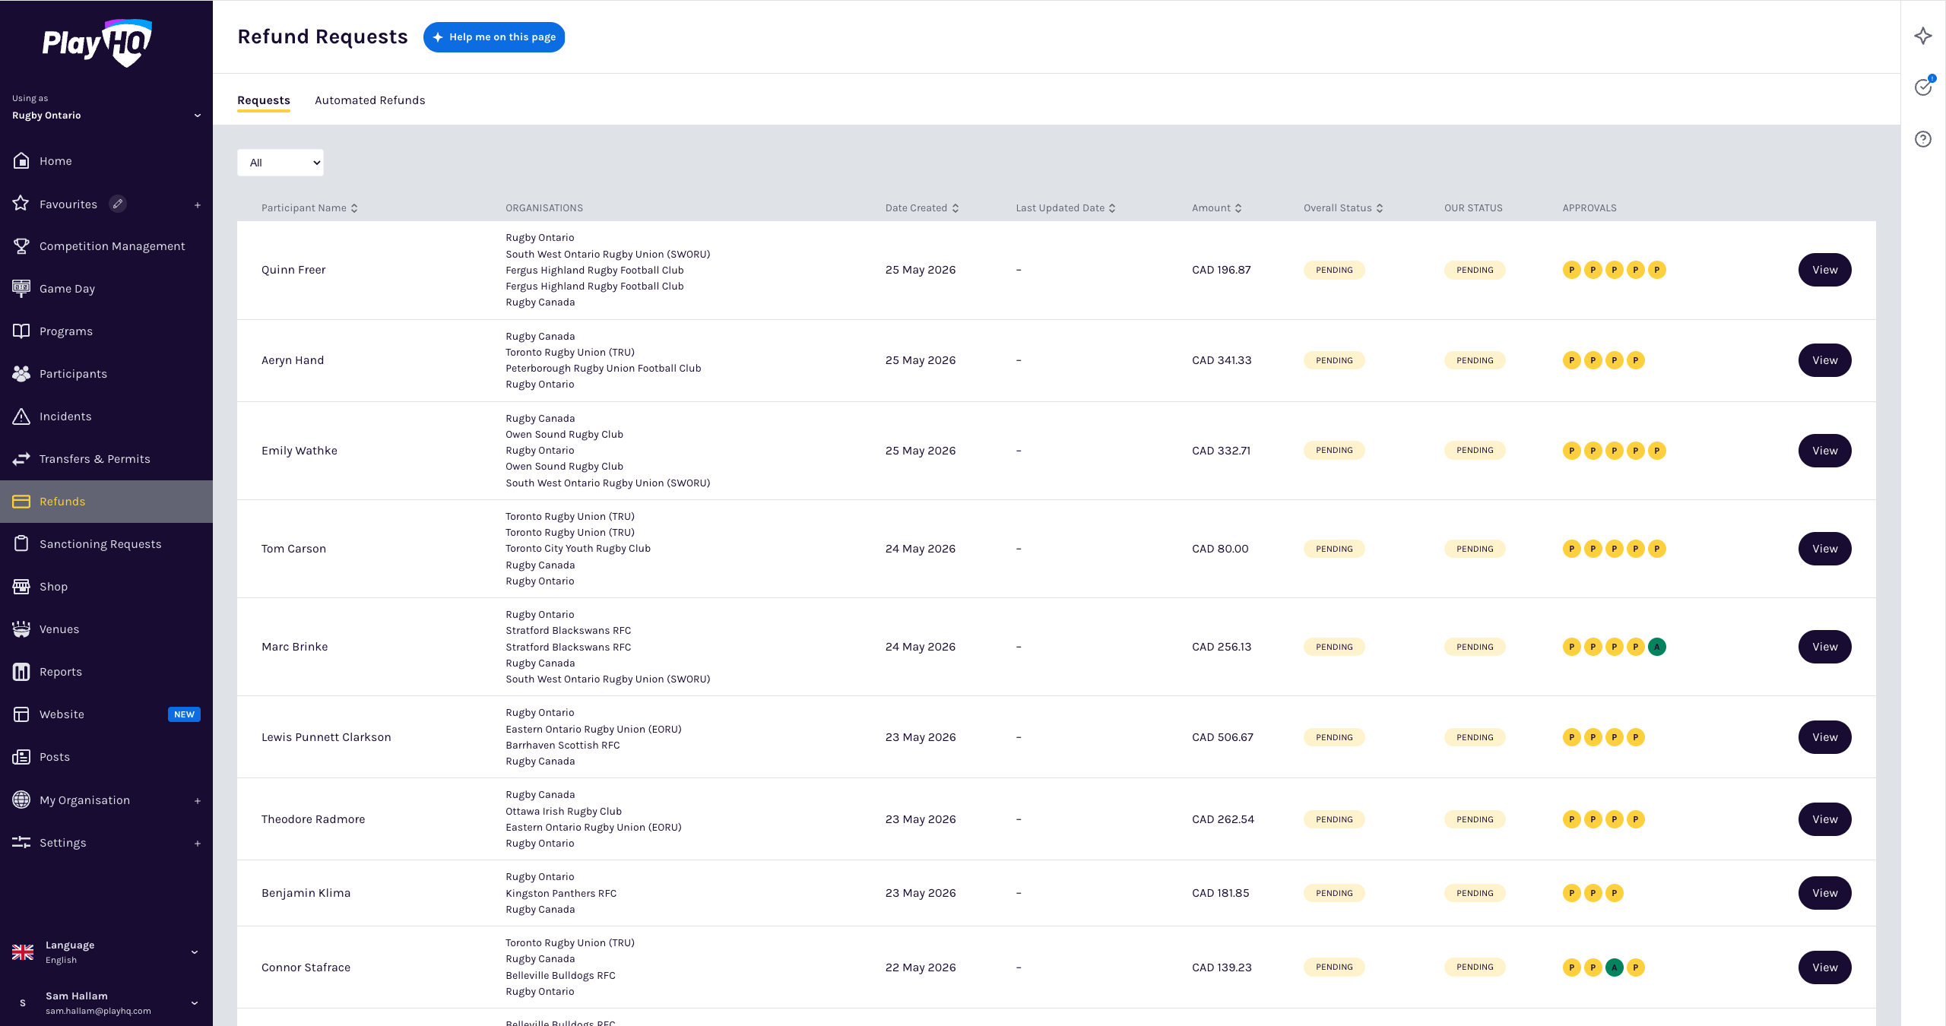Viewport: 1946px width, 1026px height.
Task: Click the Reports chart icon
Action: [21, 672]
